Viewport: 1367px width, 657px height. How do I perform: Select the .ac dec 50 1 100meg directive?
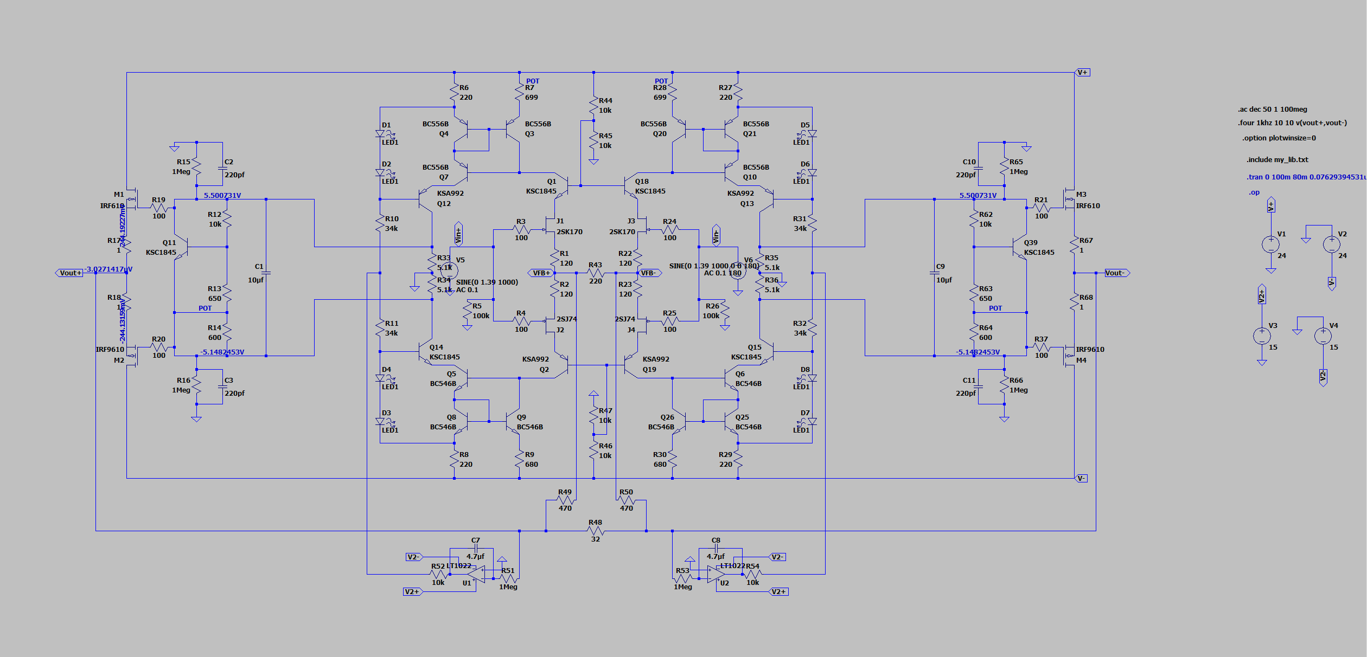point(1272,110)
